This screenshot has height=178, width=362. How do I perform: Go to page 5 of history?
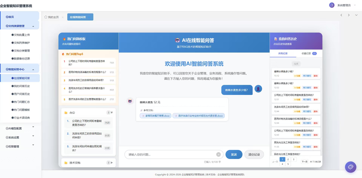pos(288,164)
